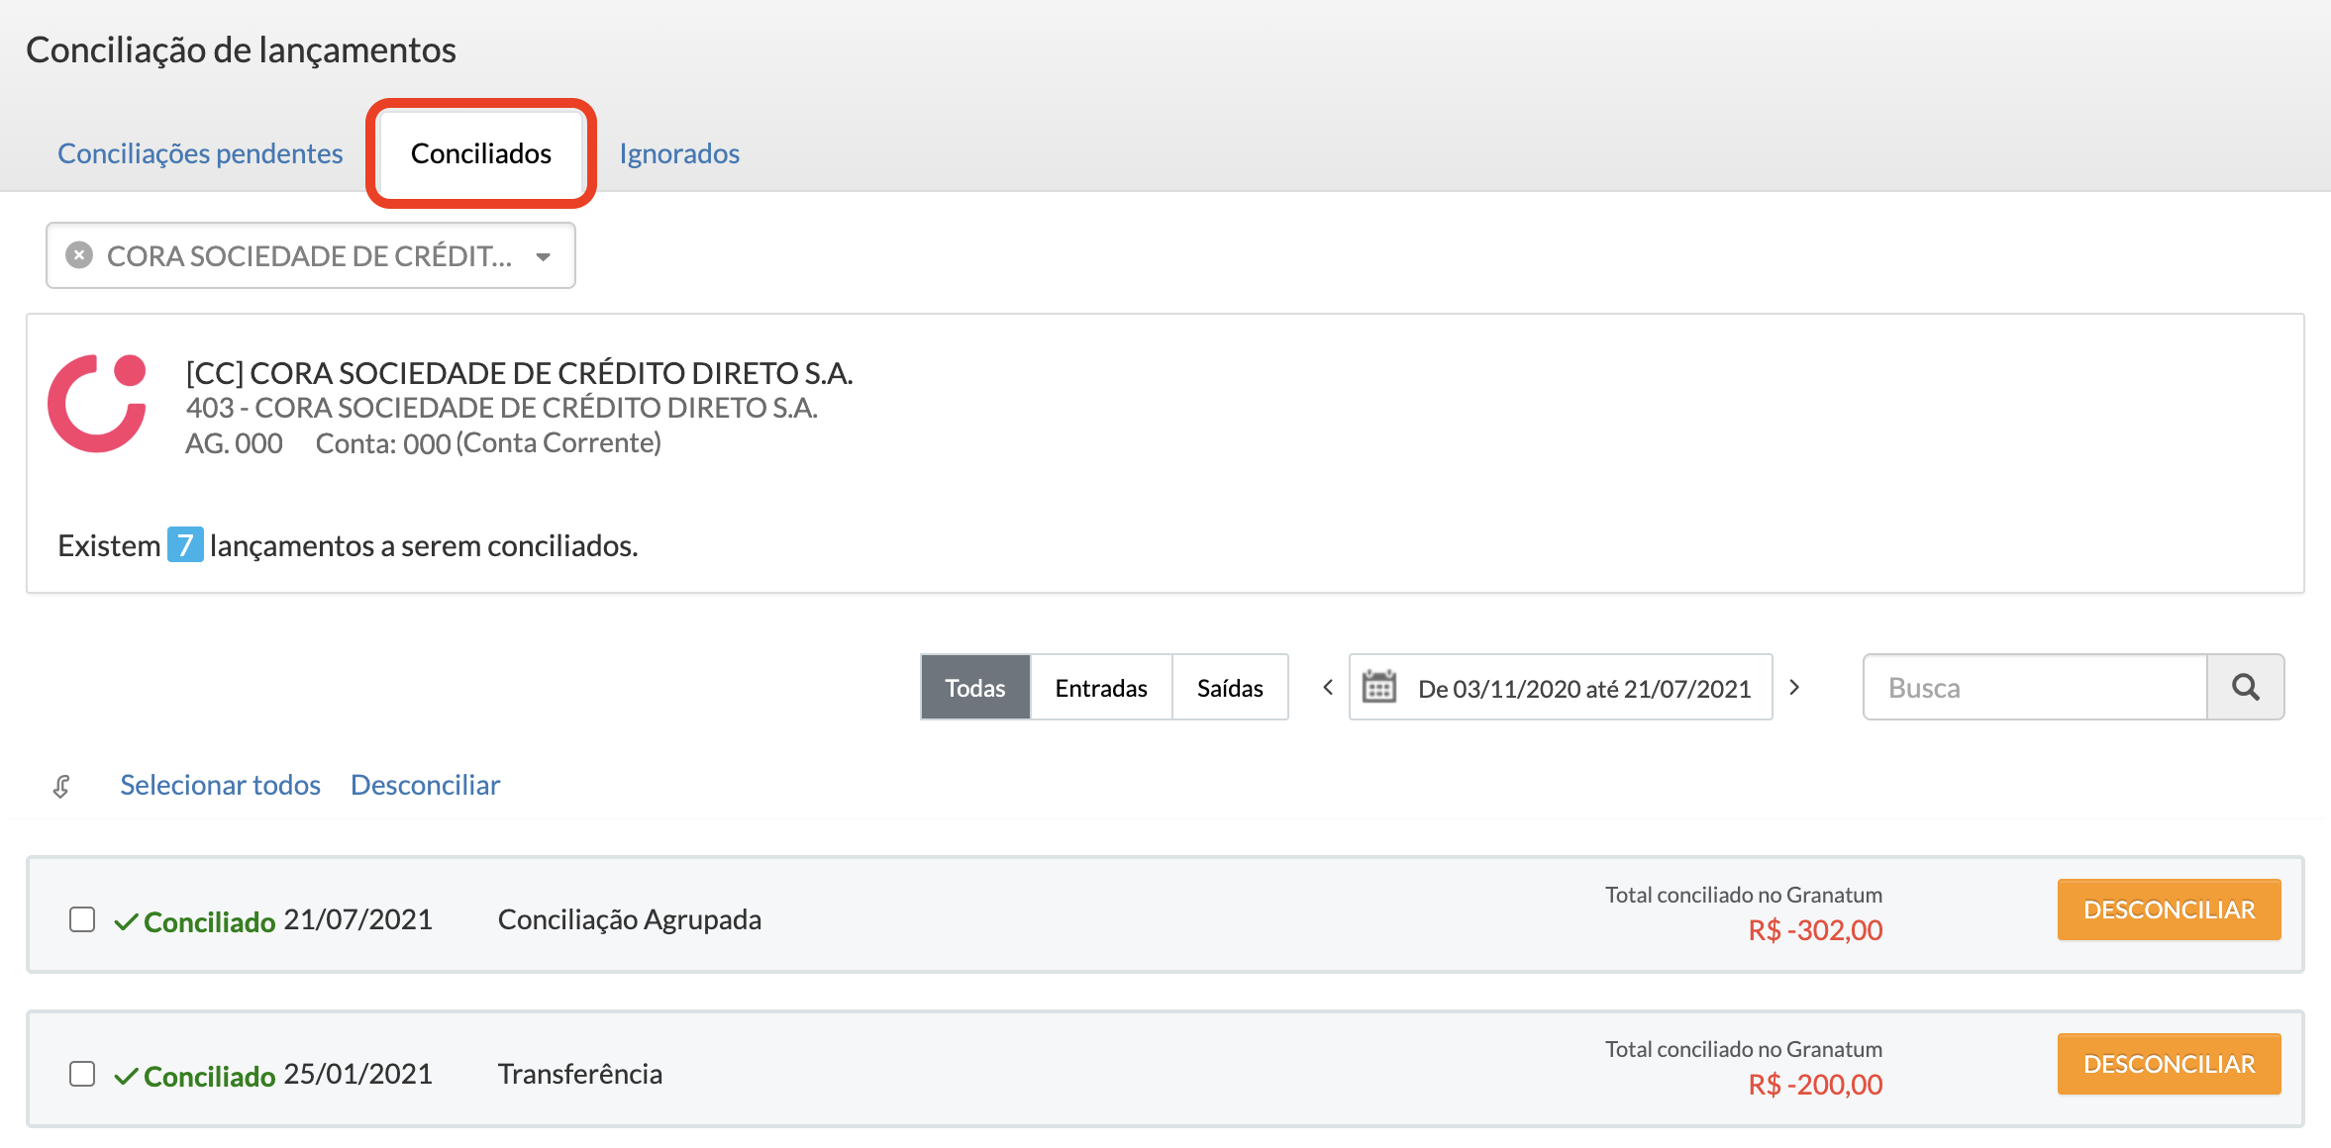Open the date range picker field

point(1582,688)
